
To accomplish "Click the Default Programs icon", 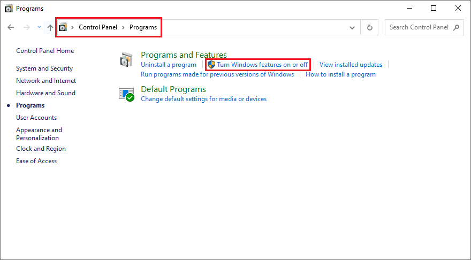I will (x=126, y=95).
